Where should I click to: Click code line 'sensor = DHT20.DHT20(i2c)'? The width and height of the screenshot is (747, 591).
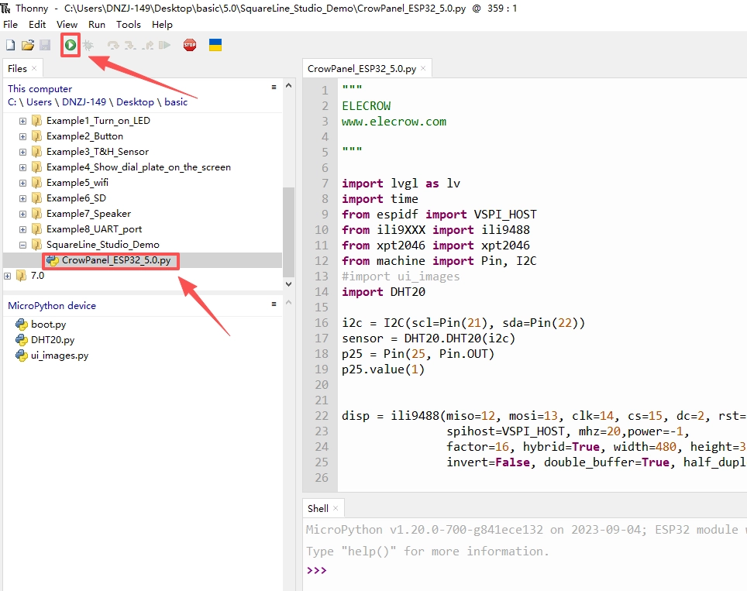point(429,338)
